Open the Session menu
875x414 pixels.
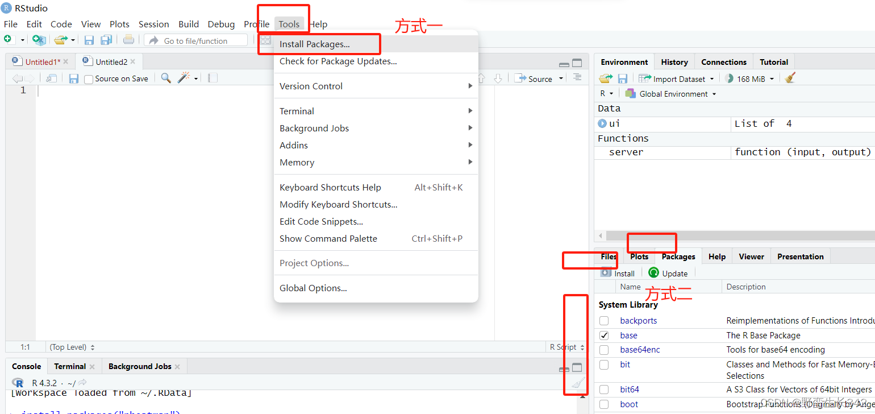tap(154, 24)
